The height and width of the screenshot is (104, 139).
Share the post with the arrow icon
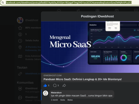pos(64,85)
